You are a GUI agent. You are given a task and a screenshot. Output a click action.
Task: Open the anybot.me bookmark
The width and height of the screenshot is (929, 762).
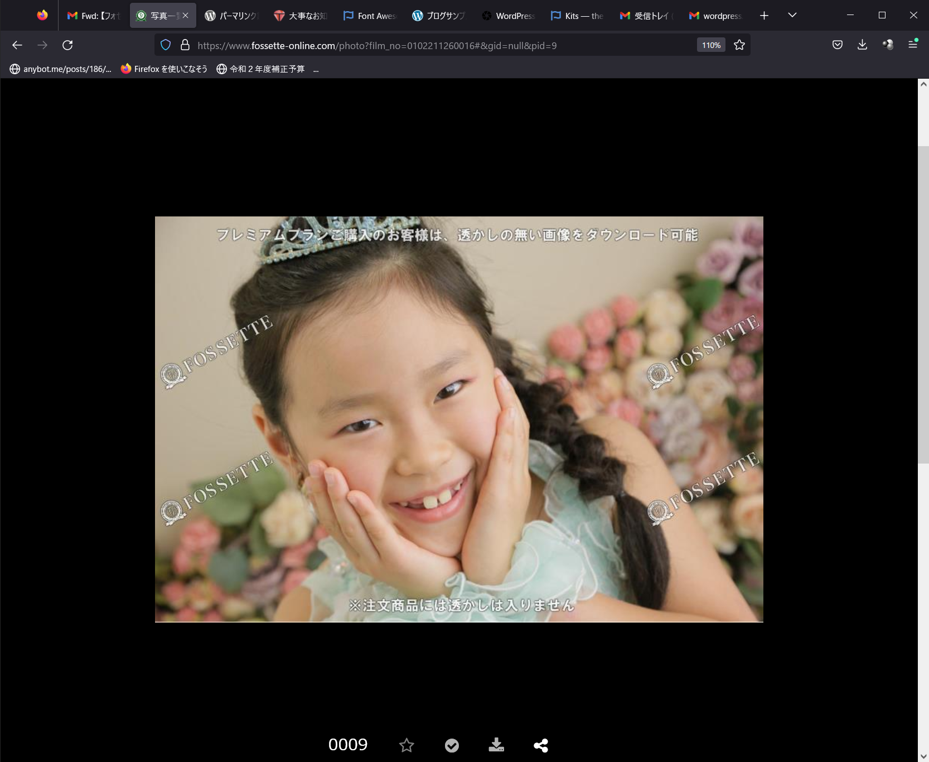point(61,69)
